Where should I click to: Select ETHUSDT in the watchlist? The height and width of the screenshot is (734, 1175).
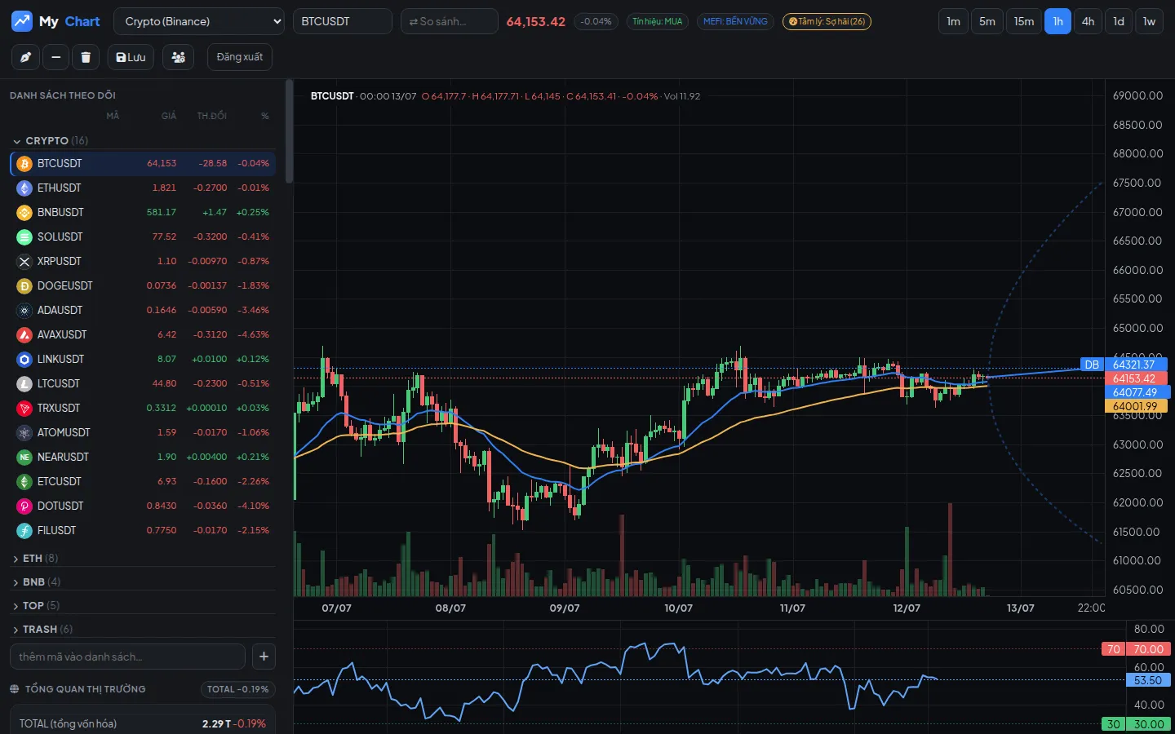(x=143, y=188)
